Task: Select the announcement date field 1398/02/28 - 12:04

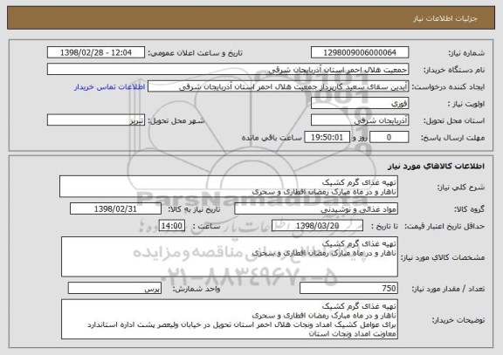Action: 96,52
